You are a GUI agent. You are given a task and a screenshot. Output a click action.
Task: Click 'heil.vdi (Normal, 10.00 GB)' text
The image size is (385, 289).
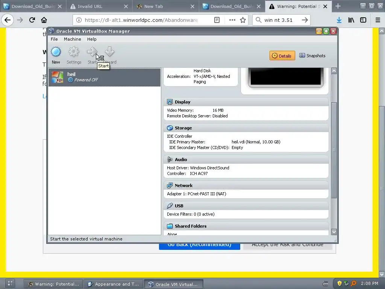[256, 142]
